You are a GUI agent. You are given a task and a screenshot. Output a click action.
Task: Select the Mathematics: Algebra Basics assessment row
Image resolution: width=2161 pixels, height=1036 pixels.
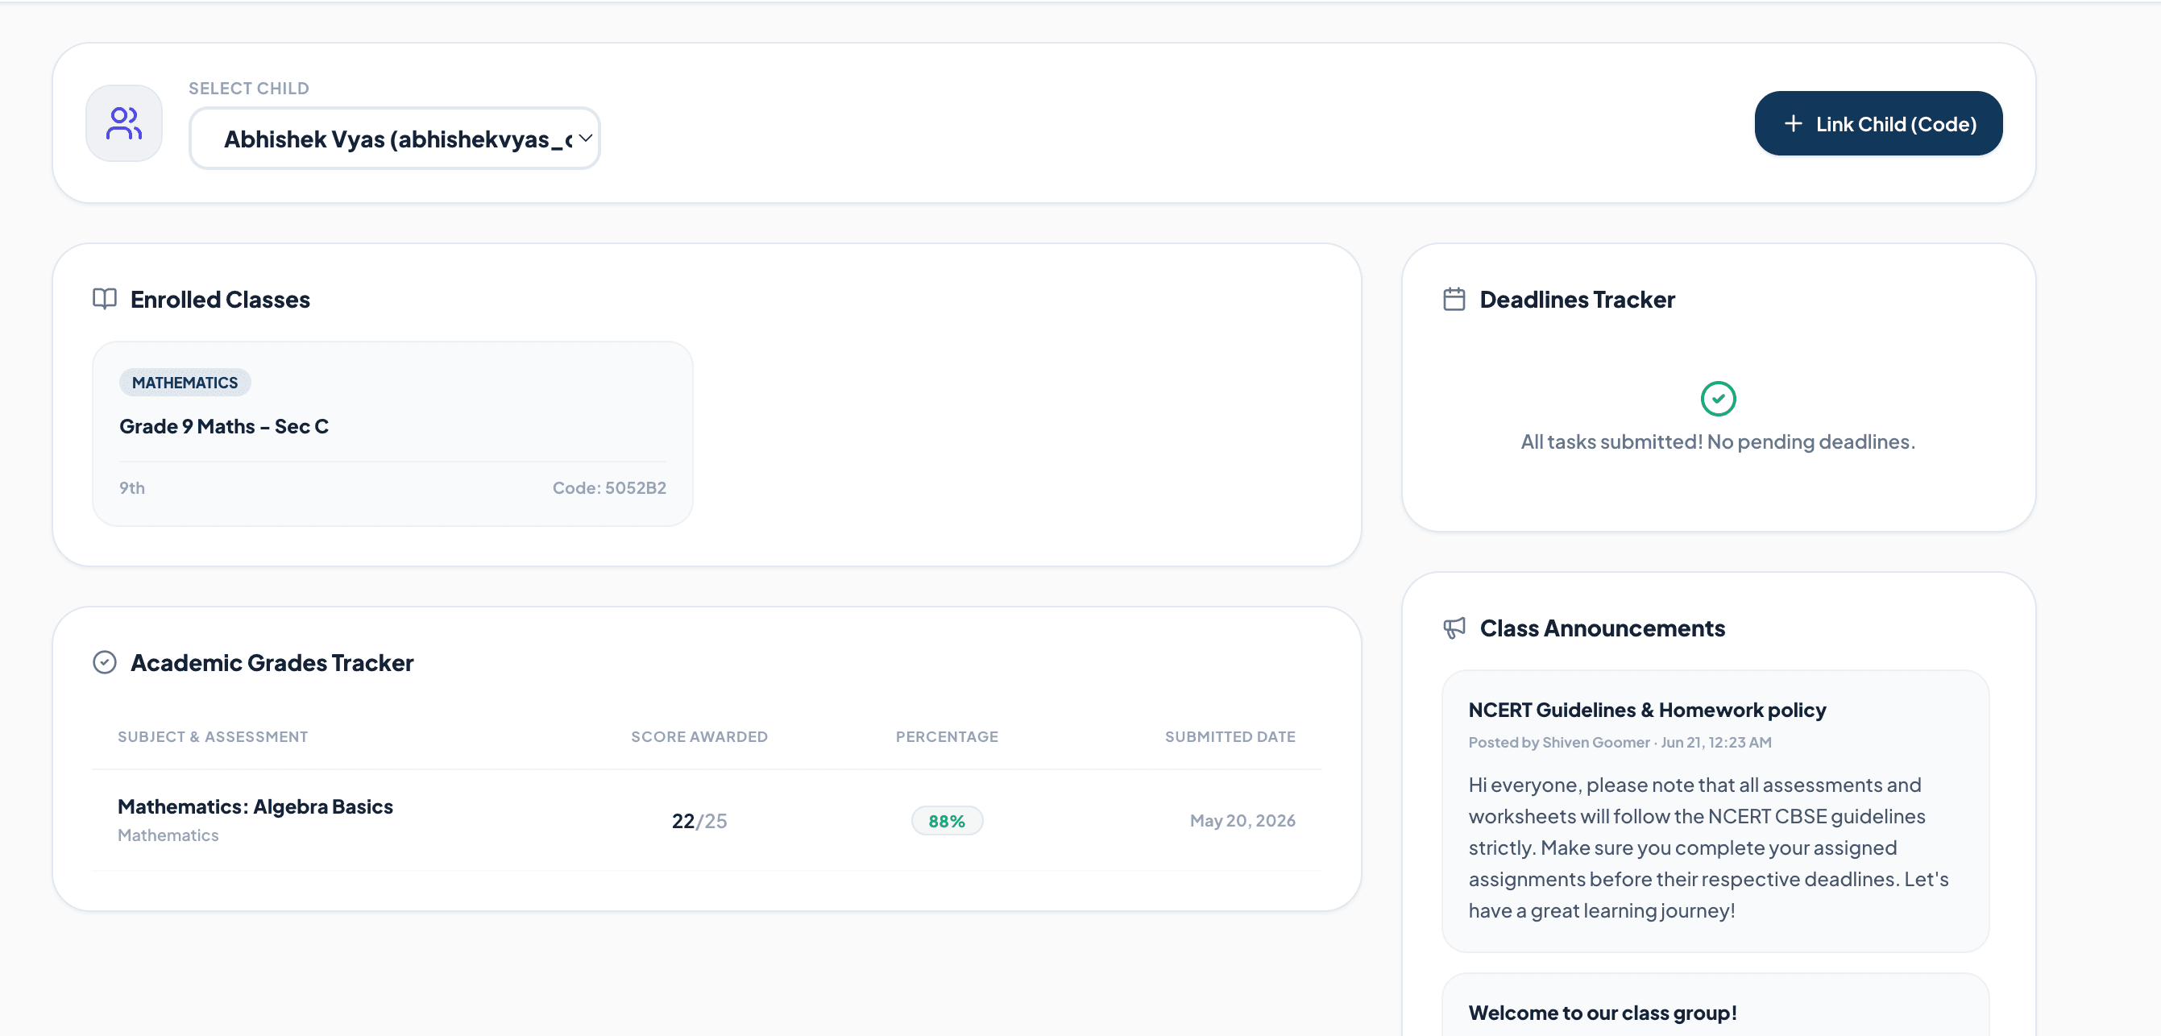pos(707,819)
